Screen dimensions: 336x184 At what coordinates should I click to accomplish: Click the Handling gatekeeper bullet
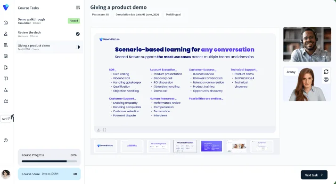(x=127, y=83)
